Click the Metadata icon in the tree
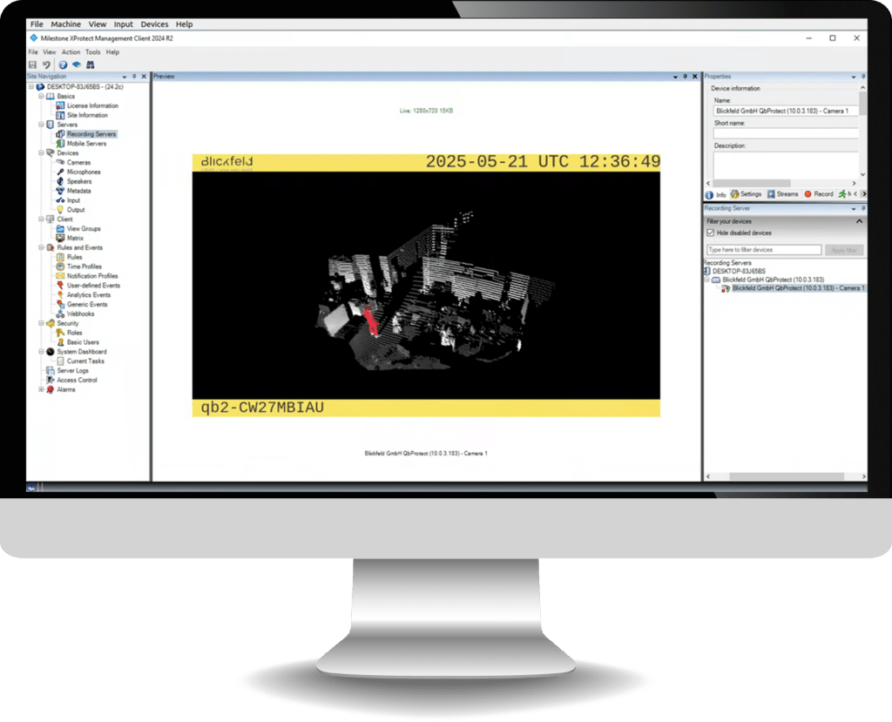Image resolution: width=892 pixels, height=722 pixels. click(x=60, y=191)
